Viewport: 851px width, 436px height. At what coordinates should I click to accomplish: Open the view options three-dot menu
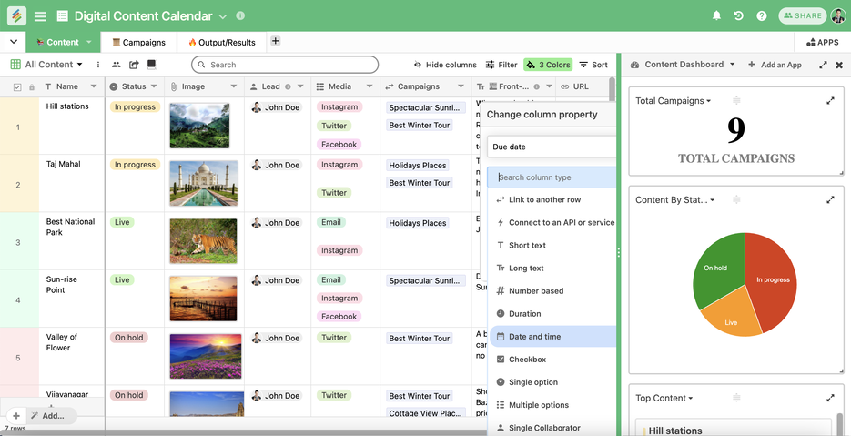[98, 65]
